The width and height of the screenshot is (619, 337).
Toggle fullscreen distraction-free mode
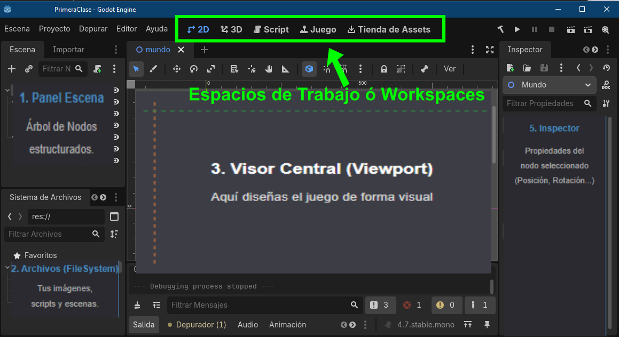[x=490, y=50]
